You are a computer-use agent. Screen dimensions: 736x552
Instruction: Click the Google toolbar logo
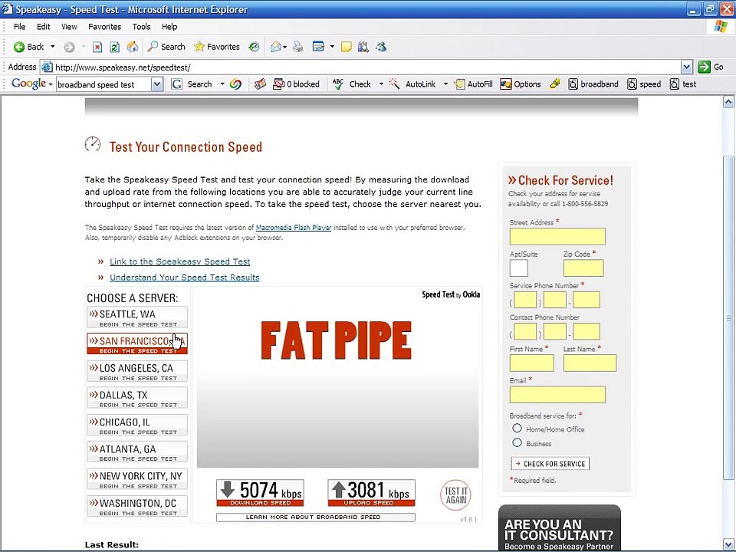pos(28,84)
